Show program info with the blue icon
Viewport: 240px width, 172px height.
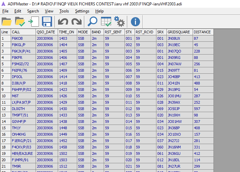(x=135, y=22)
